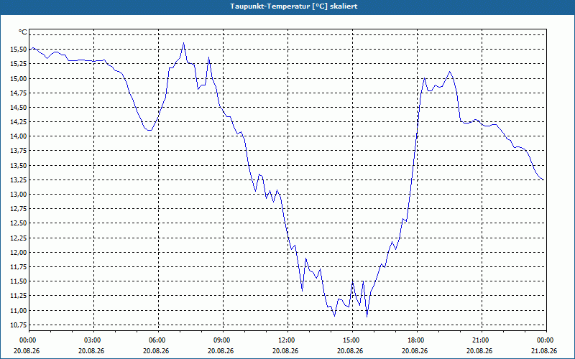Click the 11,00 y-axis label
575x359 pixels.
tap(19, 310)
